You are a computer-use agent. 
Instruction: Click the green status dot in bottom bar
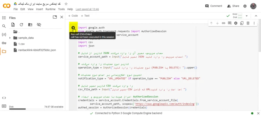(252, 113)
